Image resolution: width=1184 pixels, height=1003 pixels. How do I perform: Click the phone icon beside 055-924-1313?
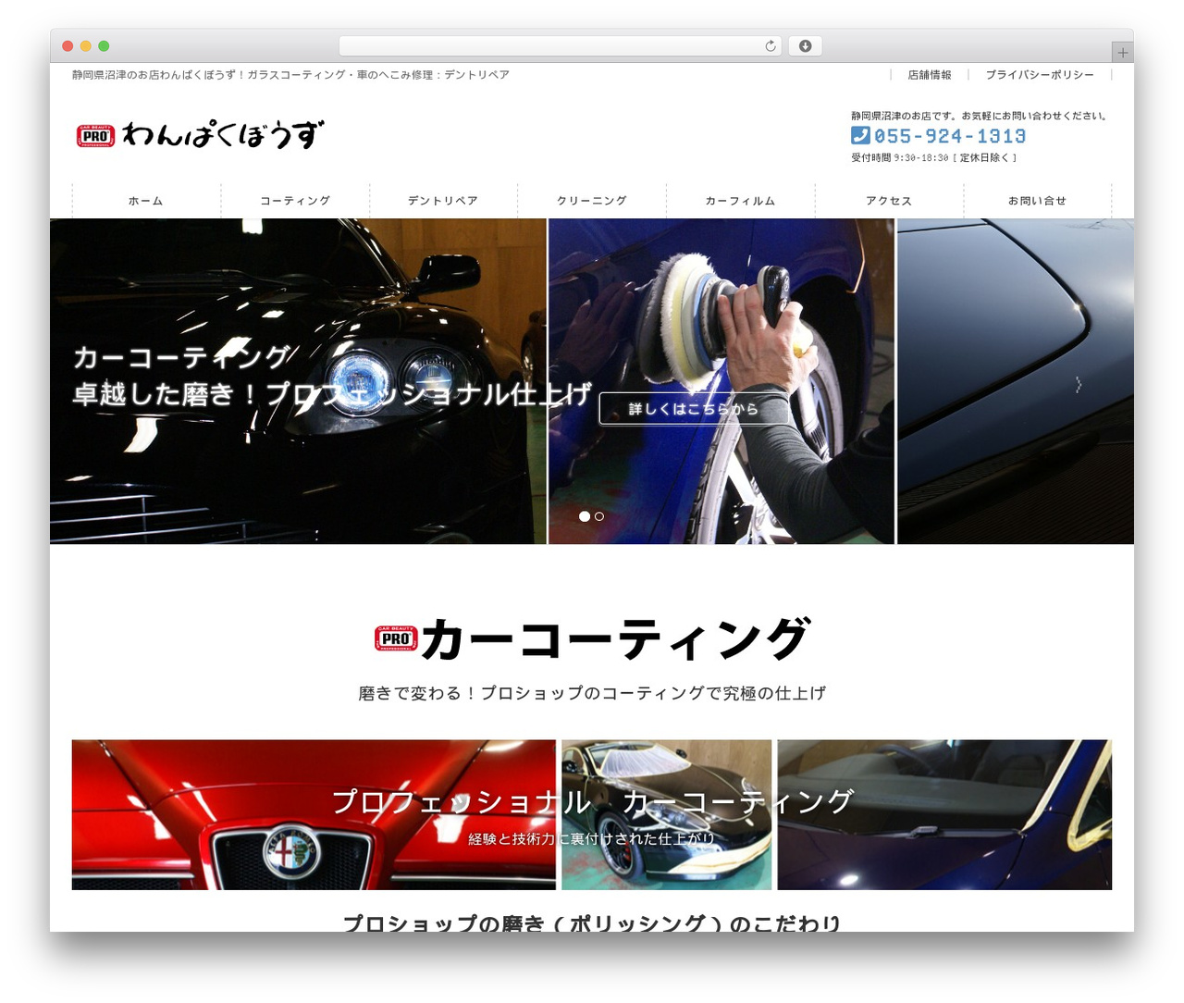[x=860, y=135]
